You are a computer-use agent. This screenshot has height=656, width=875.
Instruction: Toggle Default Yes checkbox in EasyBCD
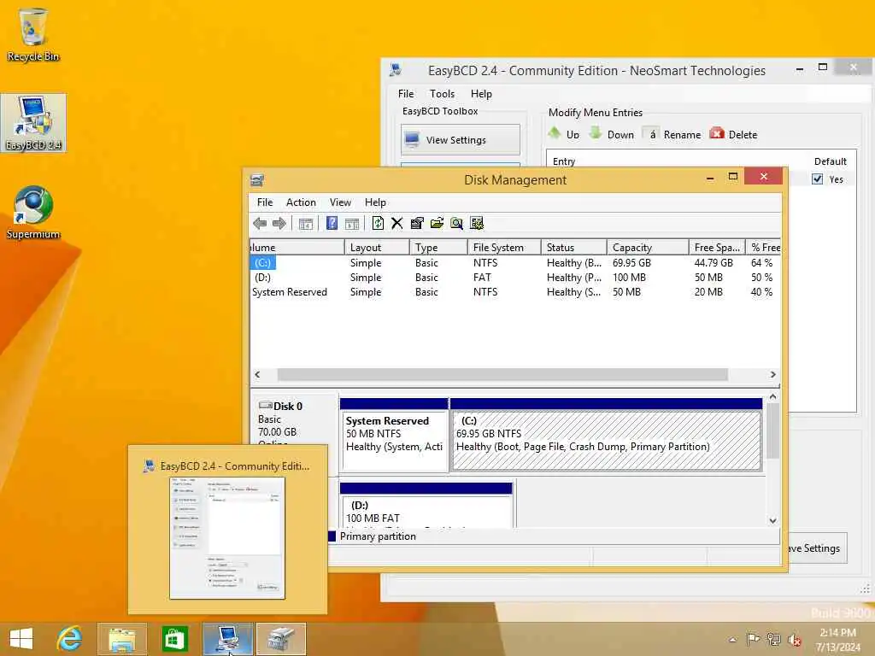pos(817,179)
